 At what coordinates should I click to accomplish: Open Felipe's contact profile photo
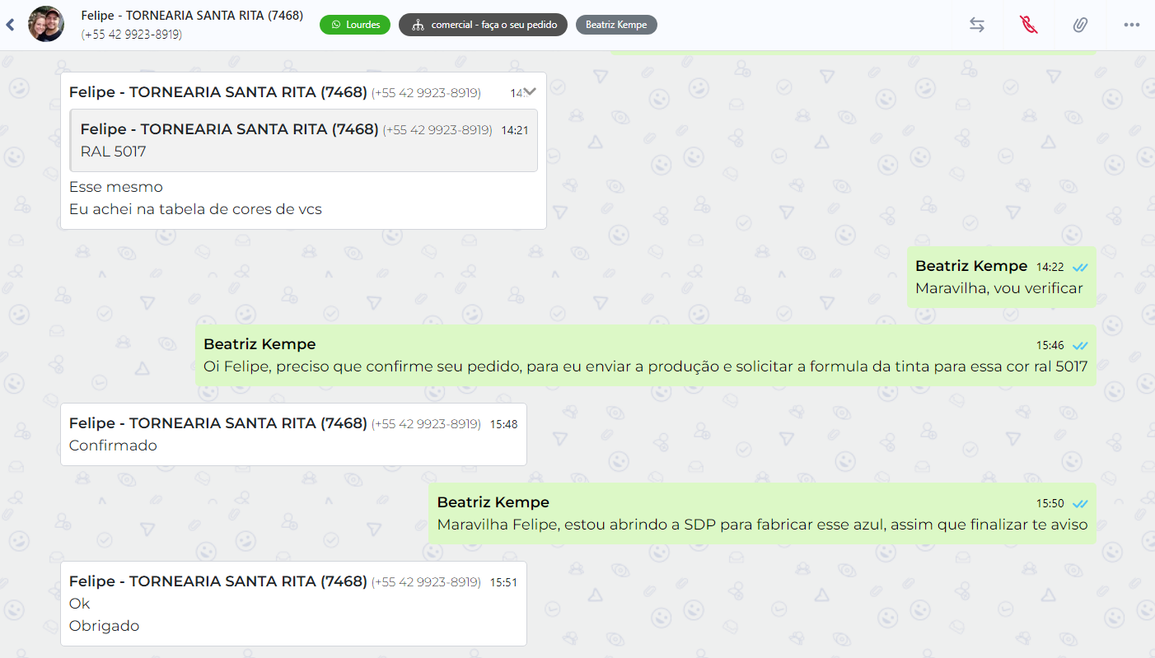(x=46, y=25)
